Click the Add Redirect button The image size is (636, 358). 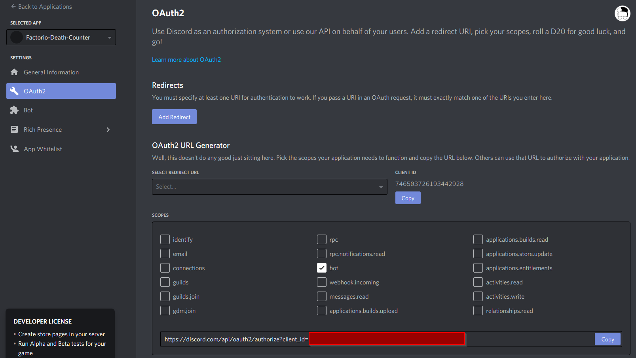[x=174, y=117]
